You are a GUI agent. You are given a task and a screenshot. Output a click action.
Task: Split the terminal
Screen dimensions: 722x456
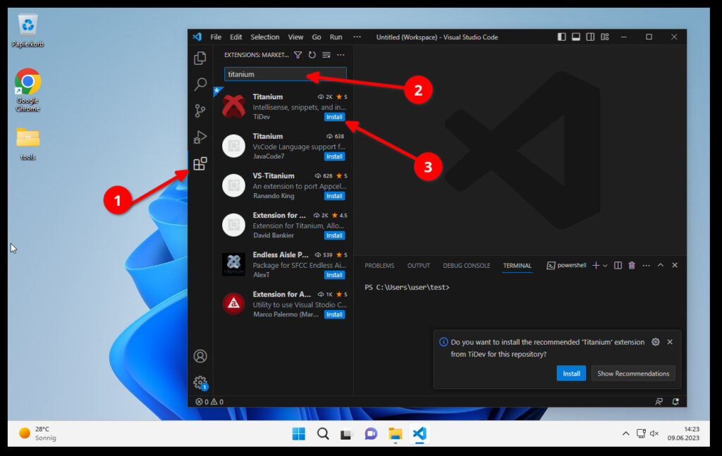point(618,266)
